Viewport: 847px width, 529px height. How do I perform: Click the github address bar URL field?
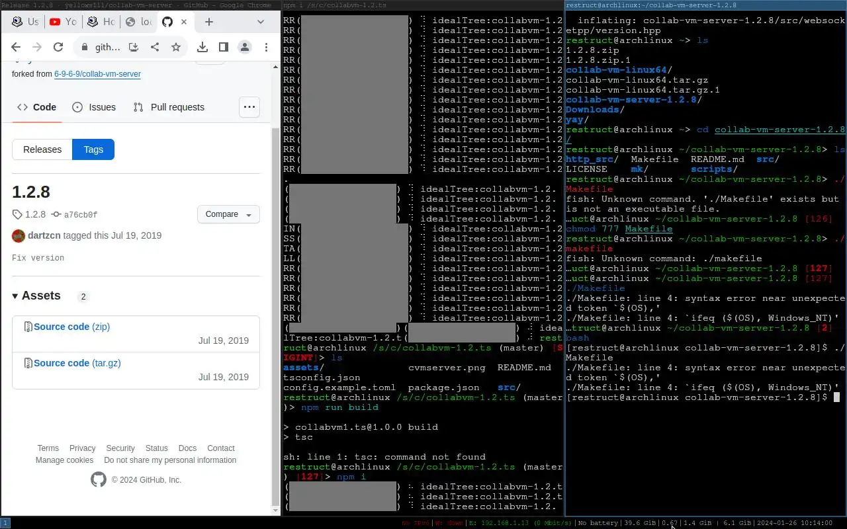(x=108, y=48)
